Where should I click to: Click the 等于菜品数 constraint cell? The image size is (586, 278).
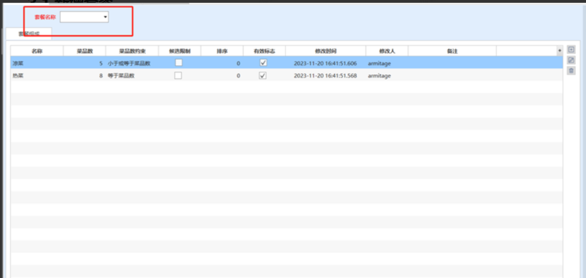(x=121, y=76)
